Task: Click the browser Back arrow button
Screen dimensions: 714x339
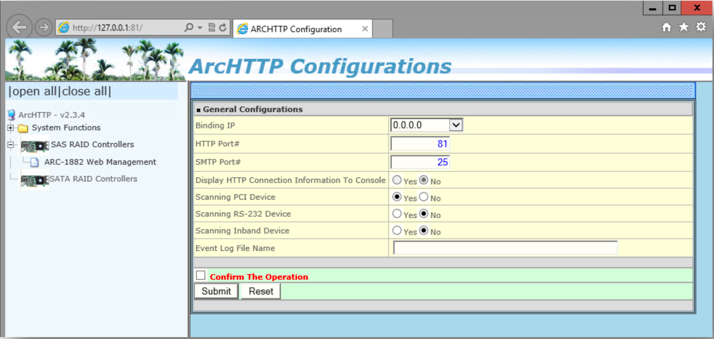Action: [19, 27]
